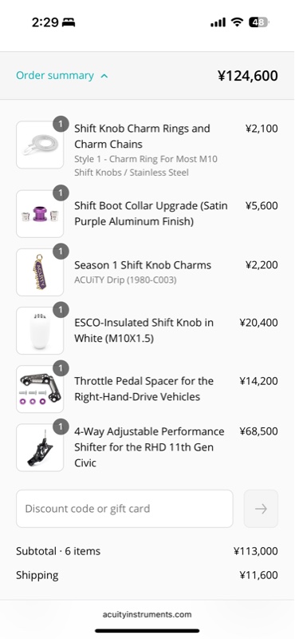Select the Season 1 Shift Knob Charms title

[x=143, y=265]
